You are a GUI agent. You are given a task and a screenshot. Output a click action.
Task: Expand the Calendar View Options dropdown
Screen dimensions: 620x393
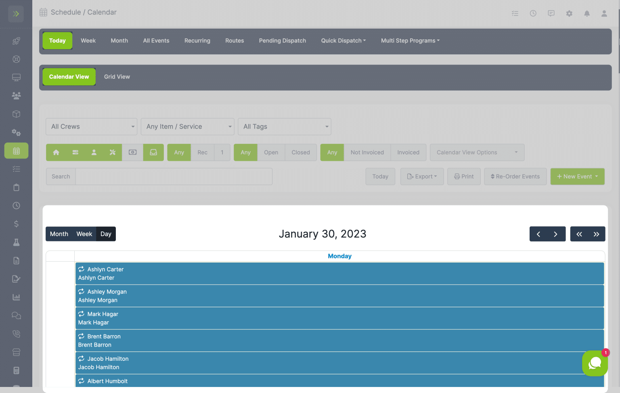pyautogui.click(x=477, y=152)
